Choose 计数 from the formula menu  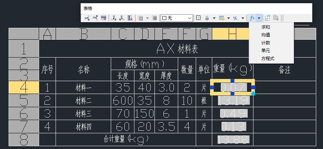tap(266, 43)
